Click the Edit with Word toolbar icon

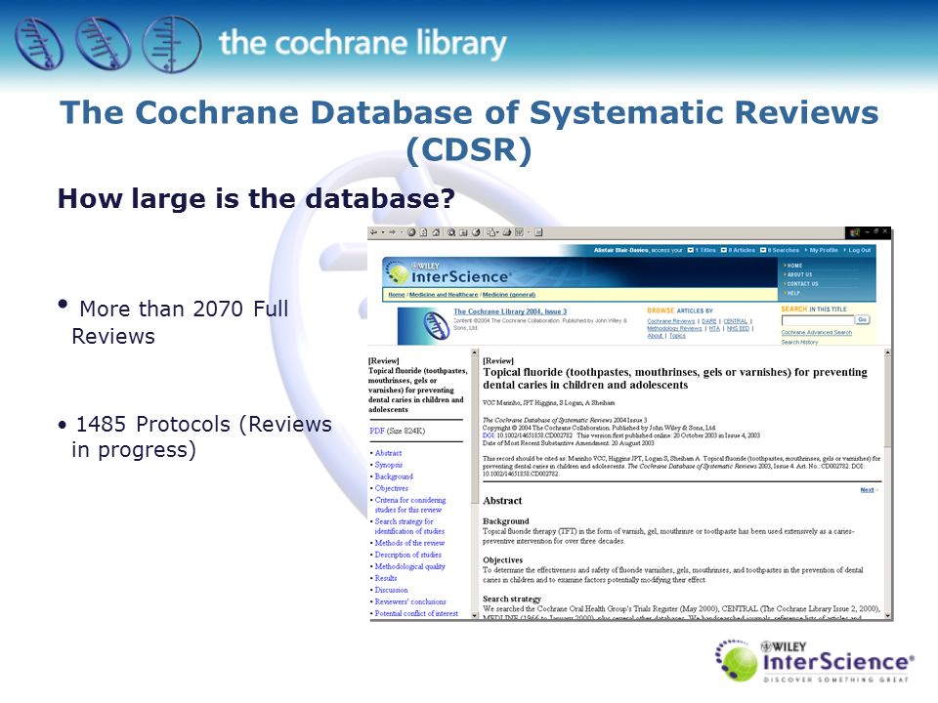click(x=519, y=232)
